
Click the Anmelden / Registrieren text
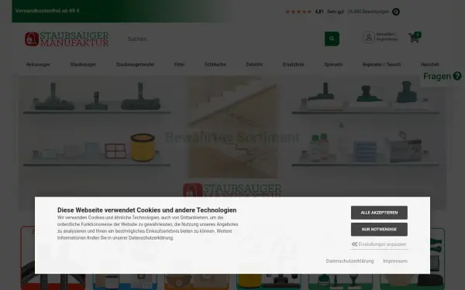(x=387, y=36)
